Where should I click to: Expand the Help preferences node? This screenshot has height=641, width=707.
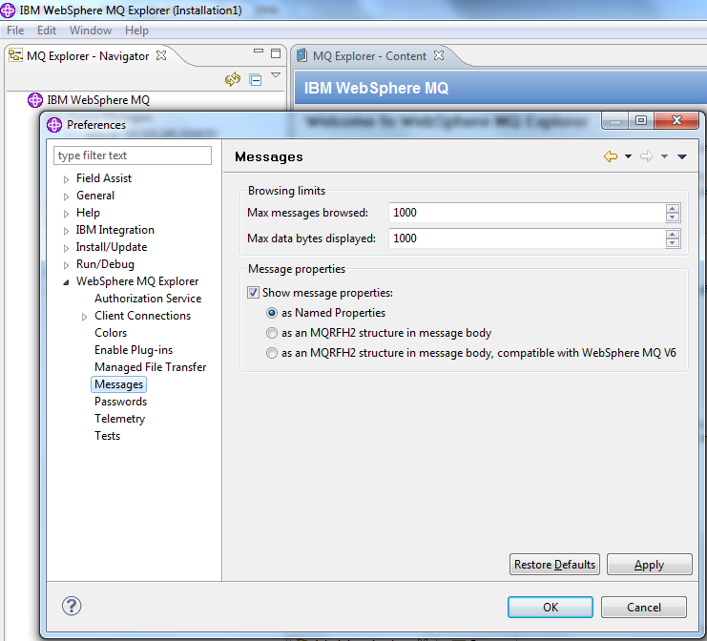pos(66,214)
